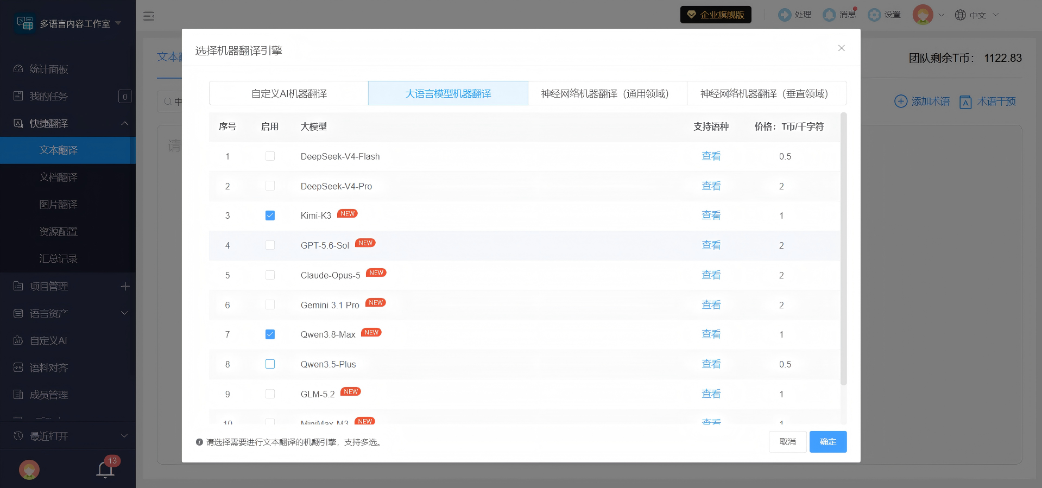Screen dimensions: 1042x488
Task: Enable Gemini 3.1 Pro checkbox
Action: point(270,305)
